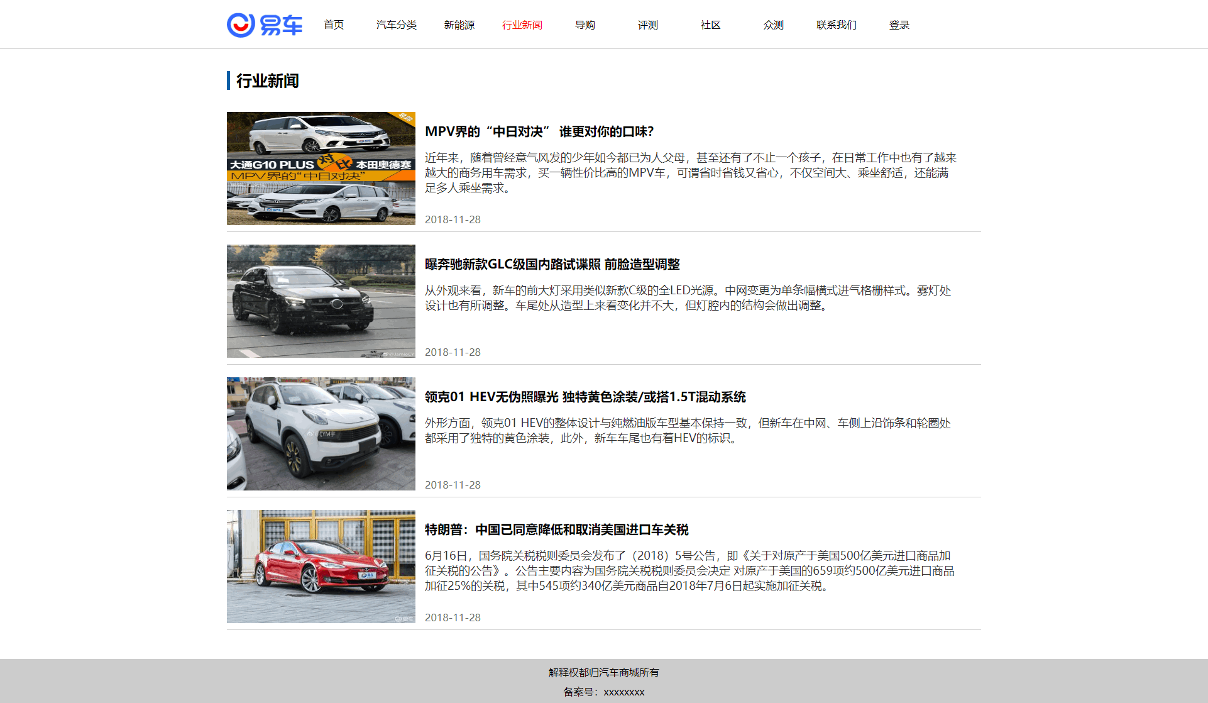Click the date under the 特朗普 article

click(453, 617)
